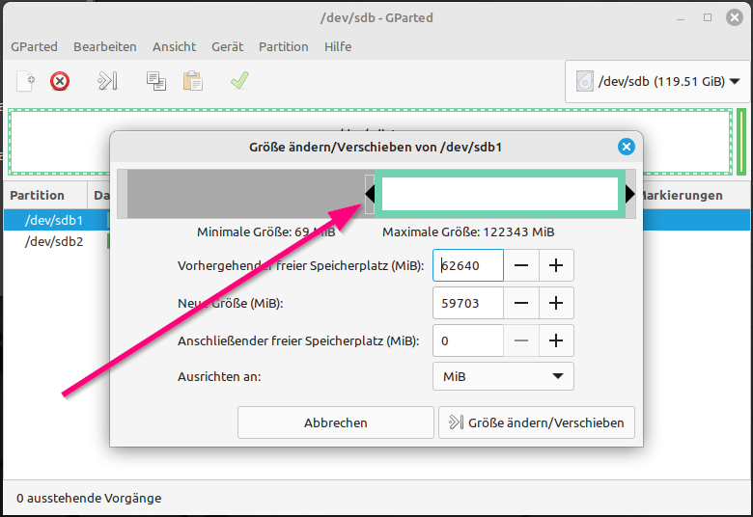This screenshot has width=753, height=517.
Task: Click the Größe ändern/Verschieben button
Action: (x=537, y=422)
